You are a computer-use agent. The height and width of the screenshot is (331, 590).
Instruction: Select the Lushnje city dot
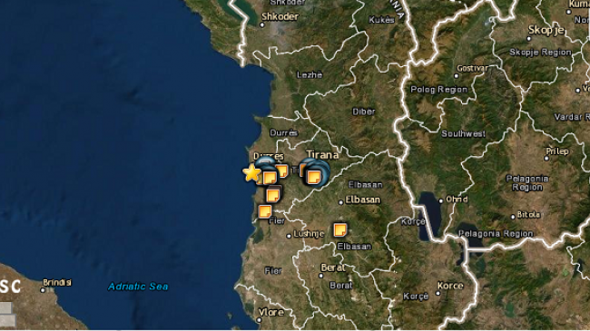click(289, 236)
